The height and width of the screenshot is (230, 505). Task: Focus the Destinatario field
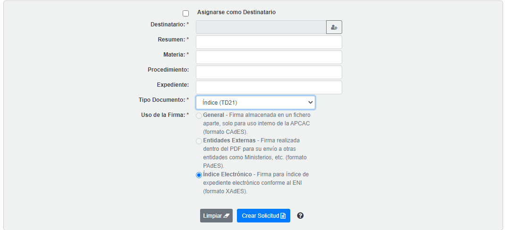click(x=261, y=27)
